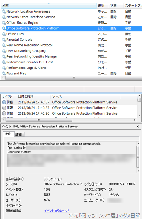Sort services by 状態 column header
Screen dimensions: 142x219
116,5
